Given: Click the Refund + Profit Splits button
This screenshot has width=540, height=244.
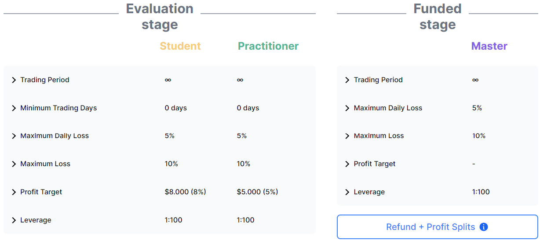Looking at the screenshot, I should coord(430,227).
